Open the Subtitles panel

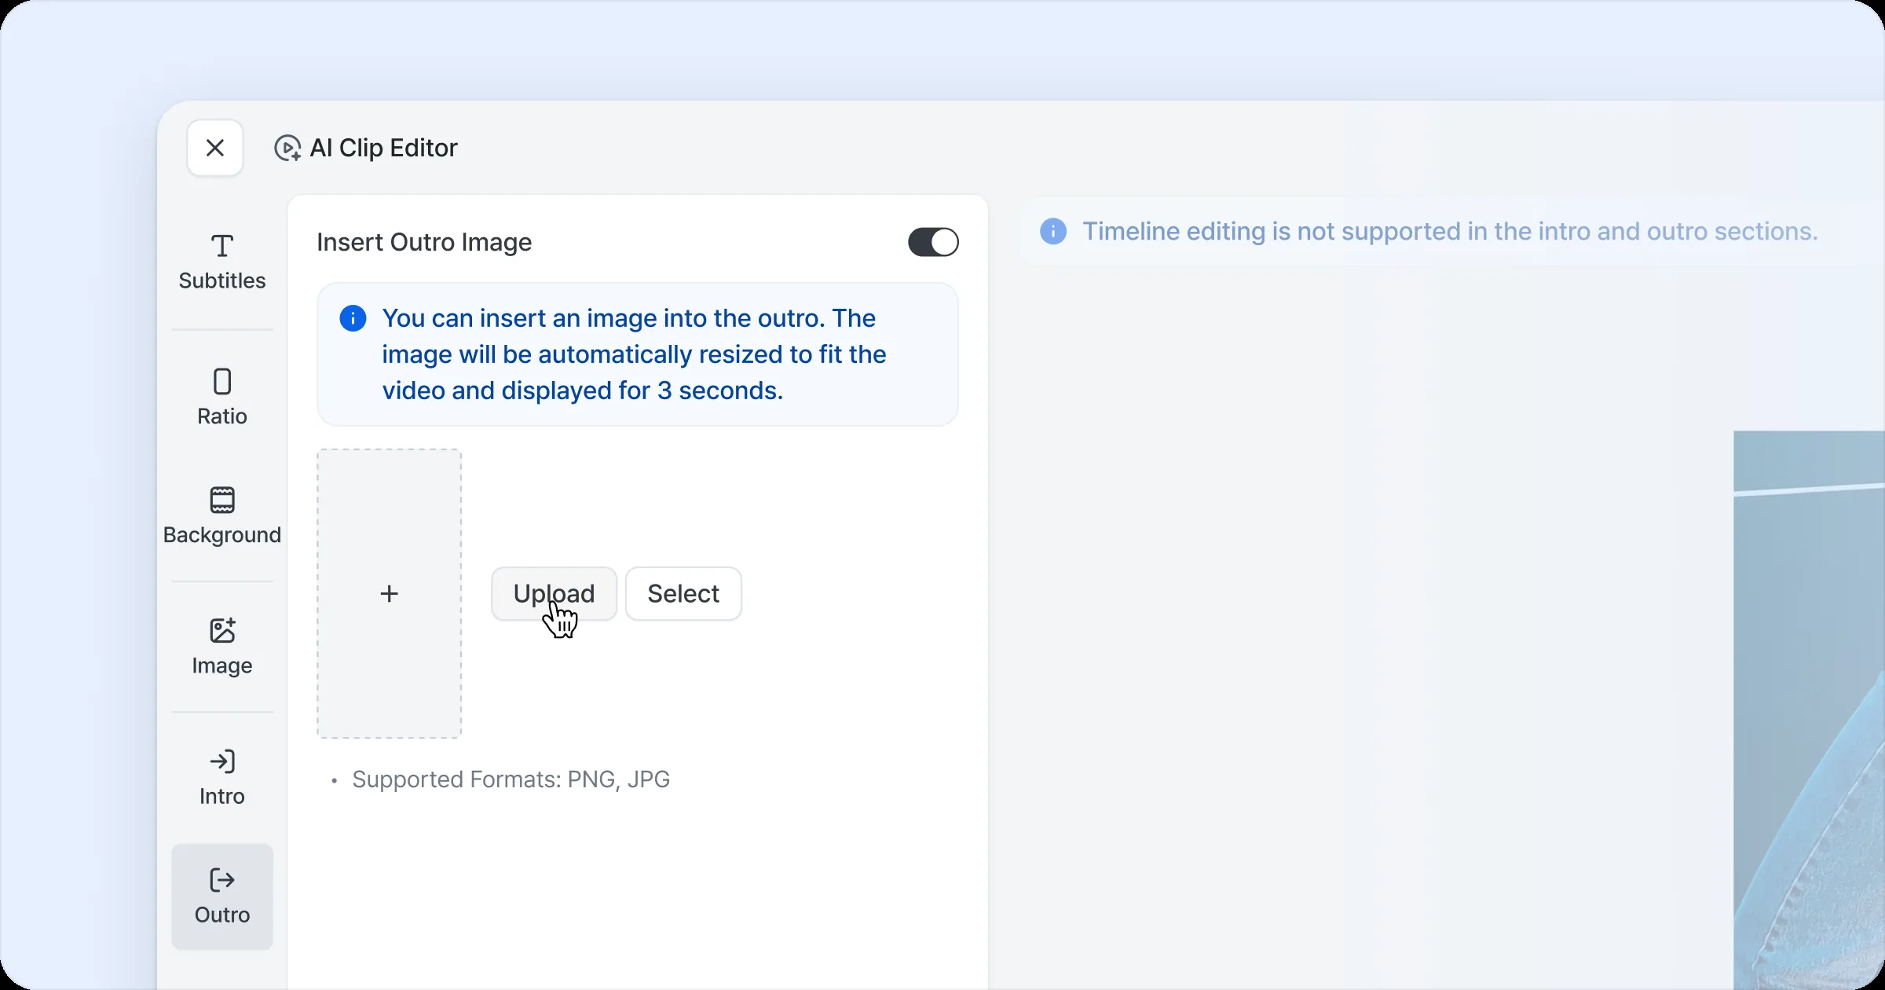pyautogui.click(x=222, y=262)
